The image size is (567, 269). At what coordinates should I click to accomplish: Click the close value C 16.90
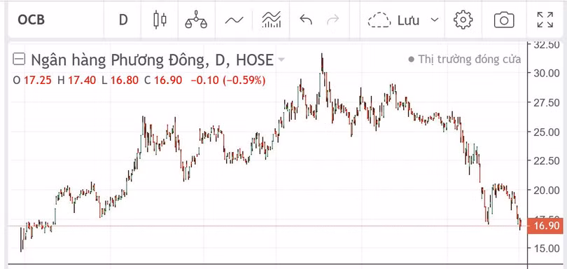click(162, 81)
